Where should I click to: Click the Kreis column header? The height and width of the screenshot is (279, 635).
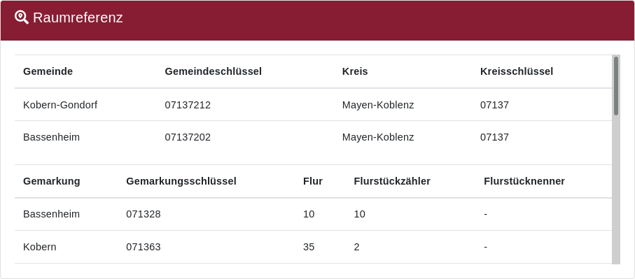[355, 71]
